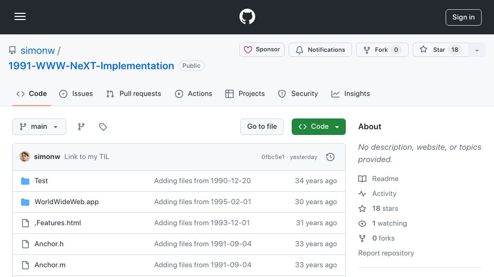Open commit 'Adding files from 1990-12-20'
Screen dimensions: 494x277
(203, 181)
